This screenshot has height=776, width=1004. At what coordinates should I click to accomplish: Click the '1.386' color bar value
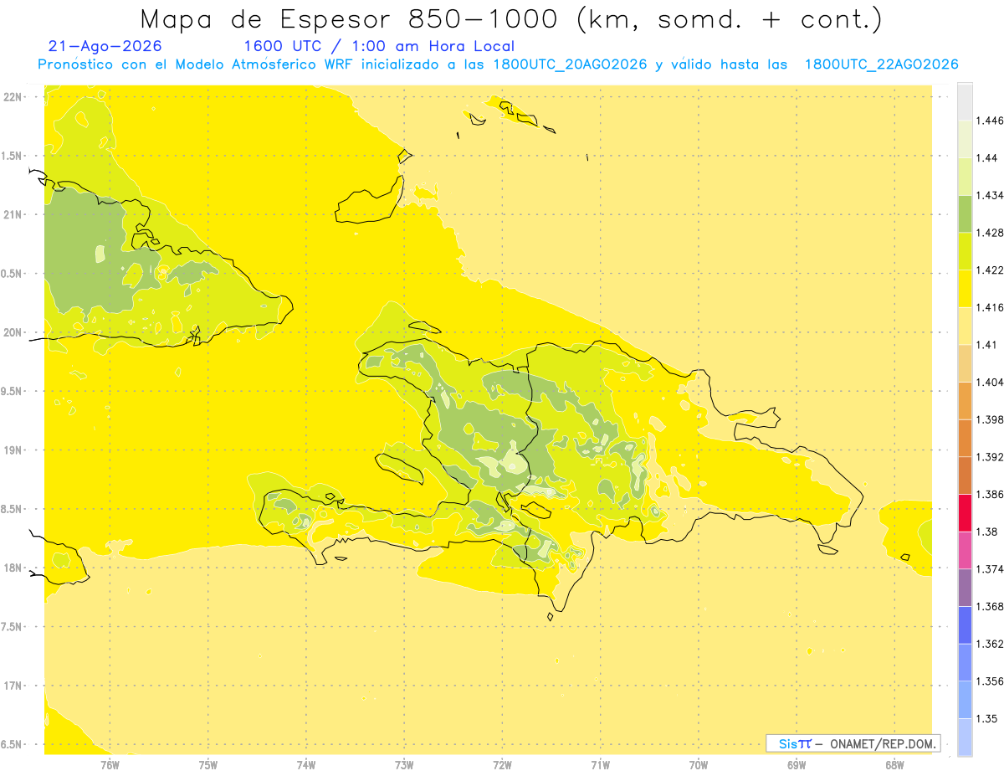point(991,494)
